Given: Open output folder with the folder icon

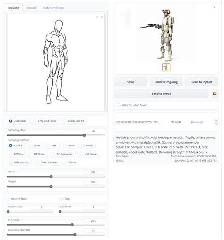Looking at the screenshot, I should tap(215, 94).
